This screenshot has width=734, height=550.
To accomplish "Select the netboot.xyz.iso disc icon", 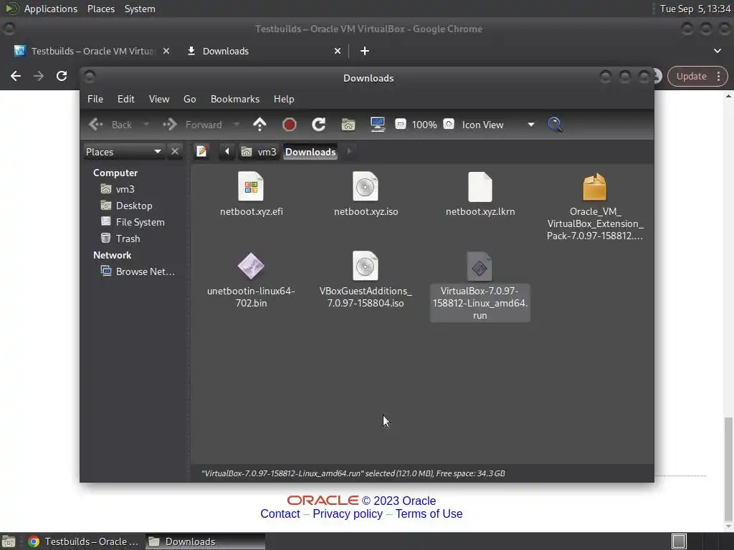I will pos(366,187).
